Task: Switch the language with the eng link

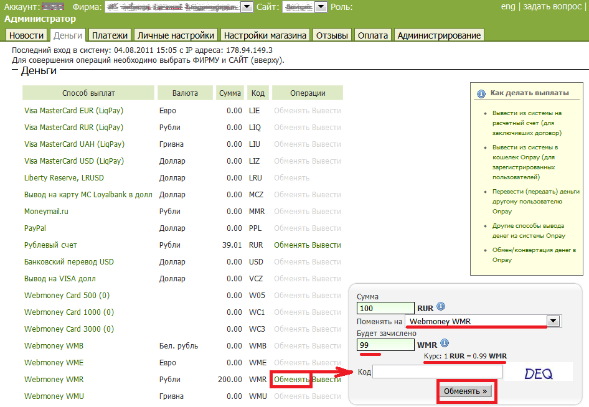Action: [508, 7]
